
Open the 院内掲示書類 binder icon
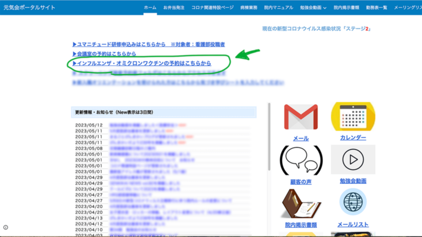[301, 203]
